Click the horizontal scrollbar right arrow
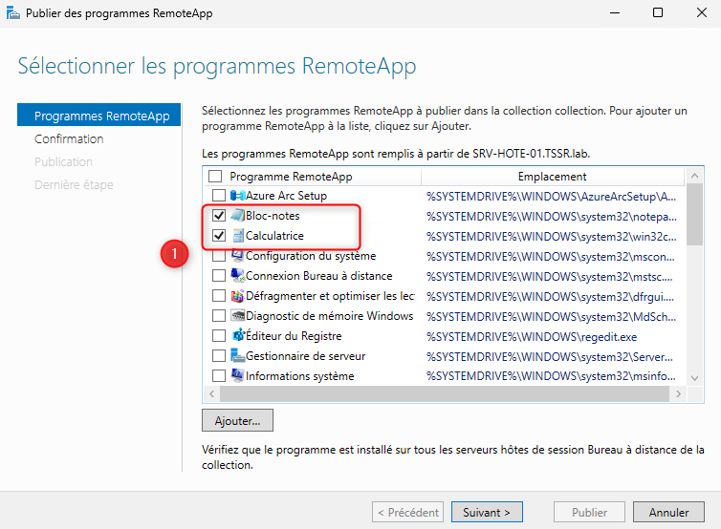This screenshot has height=529, width=721. (678, 393)
